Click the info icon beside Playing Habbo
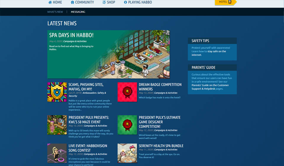284x166 pixels. 125,2
